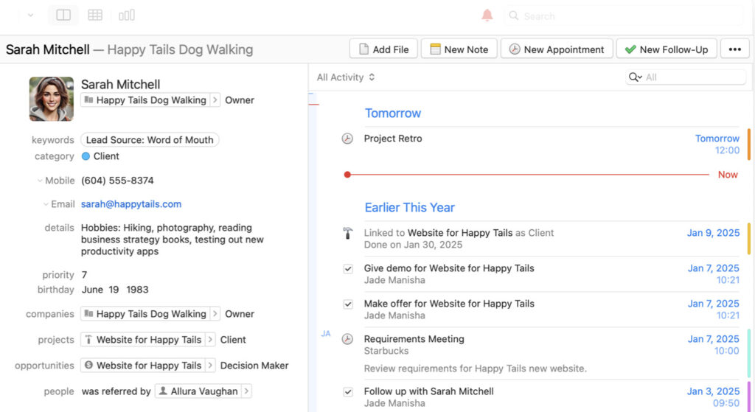Open the All Activity filter dropdown

pos(346,77)
